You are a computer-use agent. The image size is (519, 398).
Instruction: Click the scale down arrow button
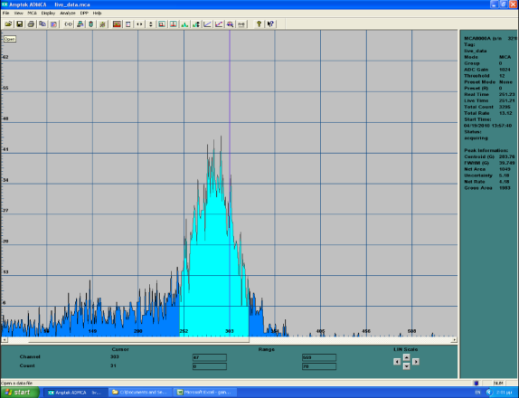click(407, 365)
